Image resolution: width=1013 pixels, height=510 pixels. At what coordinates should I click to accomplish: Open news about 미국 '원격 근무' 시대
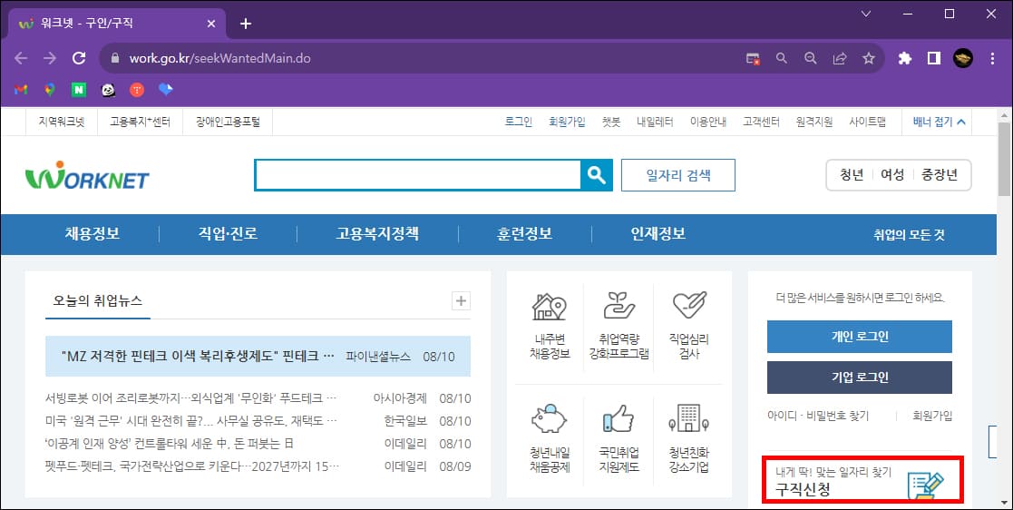click(191, 421)
